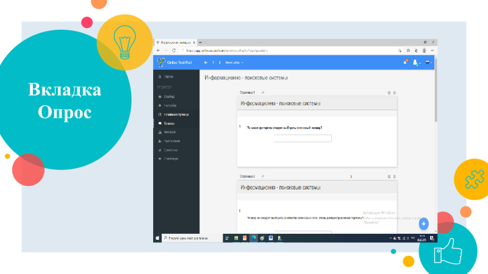
Task: Switch to Microsoft Edge on the taskbar
Action: [254, 238]
